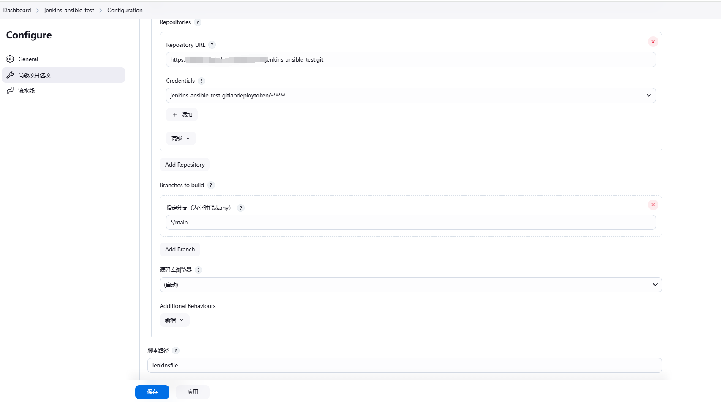Open help for 脚本路径
This screenshot has width=721, height=402.
click(x=176, y=351)
